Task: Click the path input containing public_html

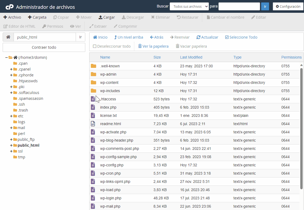Action: coord(44,37)
